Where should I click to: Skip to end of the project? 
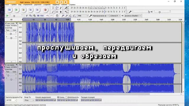(x=38, y=10)
